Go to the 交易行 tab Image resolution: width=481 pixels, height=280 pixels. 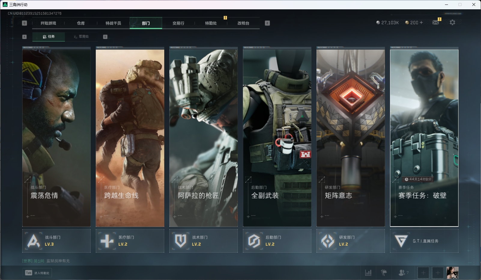pos(178,23)
